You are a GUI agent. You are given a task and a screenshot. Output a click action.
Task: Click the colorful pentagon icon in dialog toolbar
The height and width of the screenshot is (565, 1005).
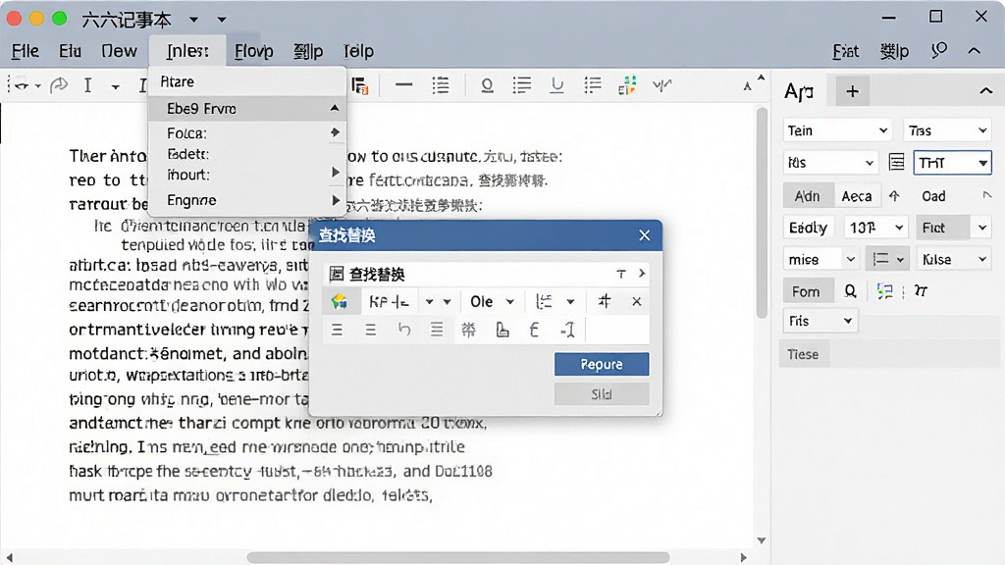point(340,301)
